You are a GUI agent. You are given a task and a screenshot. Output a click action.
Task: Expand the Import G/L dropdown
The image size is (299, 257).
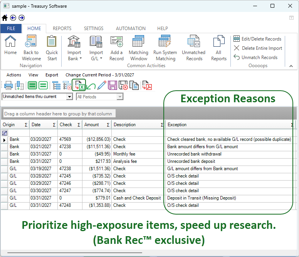coord(96,56)
